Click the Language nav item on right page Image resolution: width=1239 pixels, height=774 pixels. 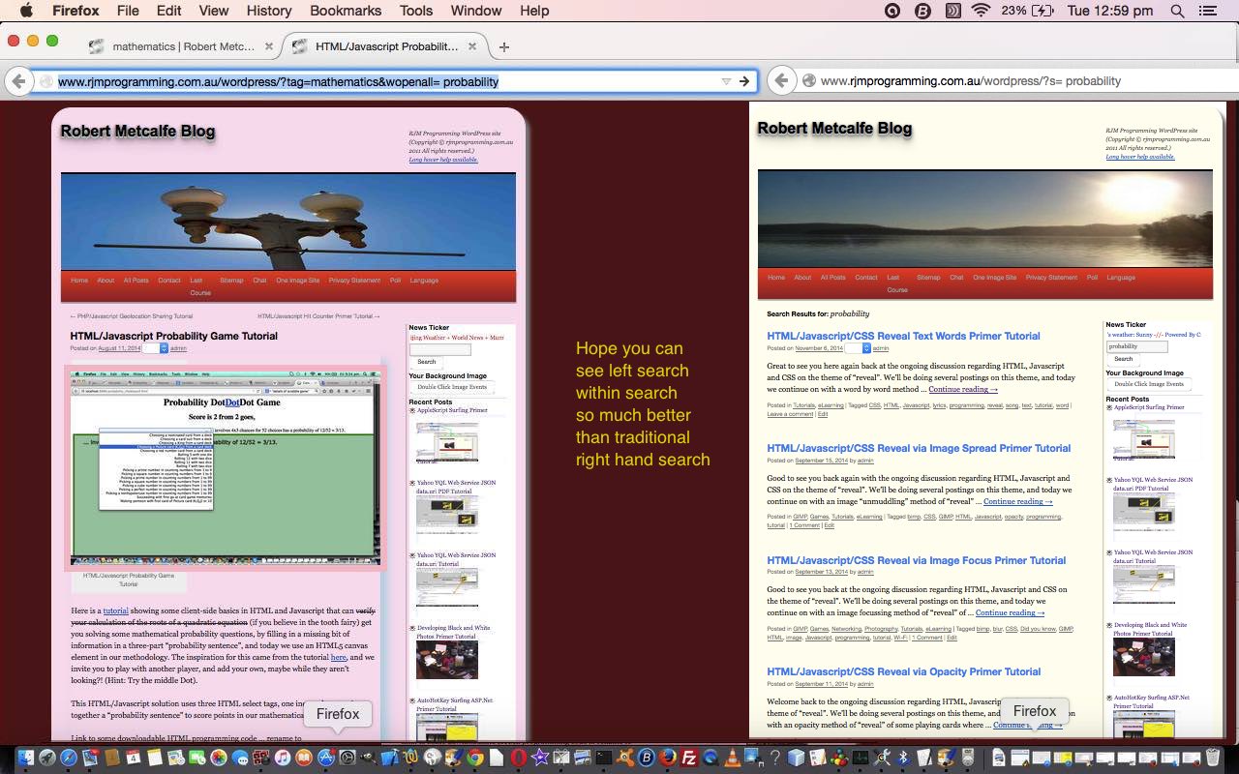click(1121, 278)
